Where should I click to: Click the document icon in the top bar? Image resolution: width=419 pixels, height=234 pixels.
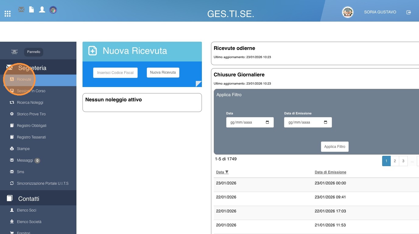click(31, 9)
